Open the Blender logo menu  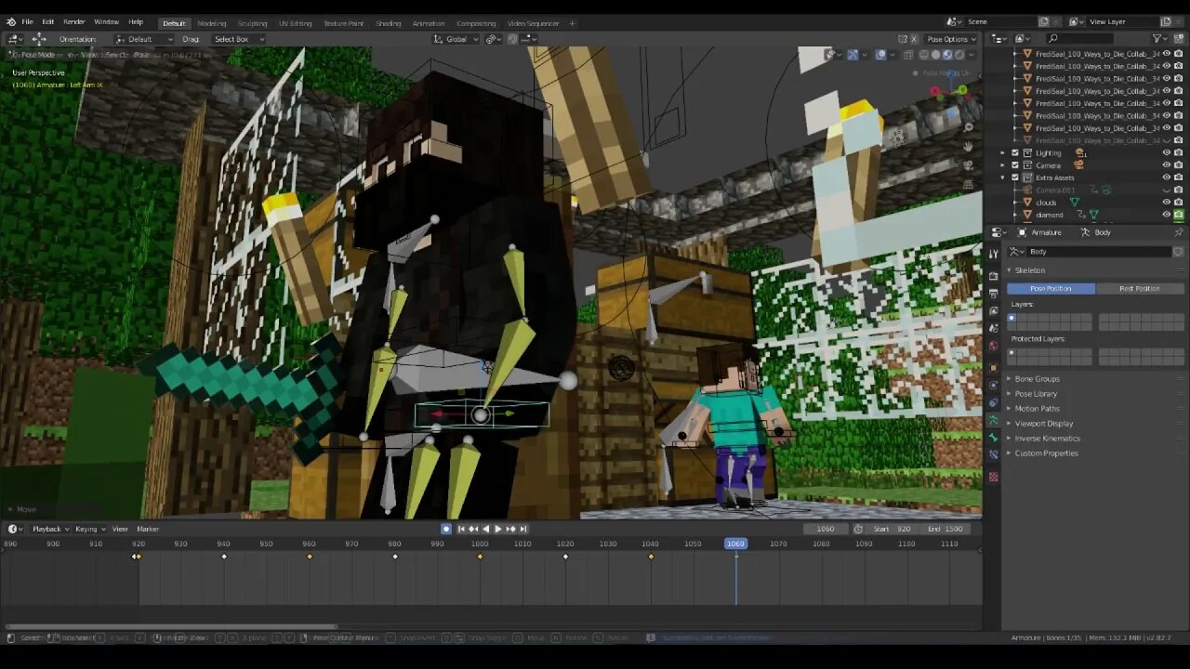(x=11, y=22)
